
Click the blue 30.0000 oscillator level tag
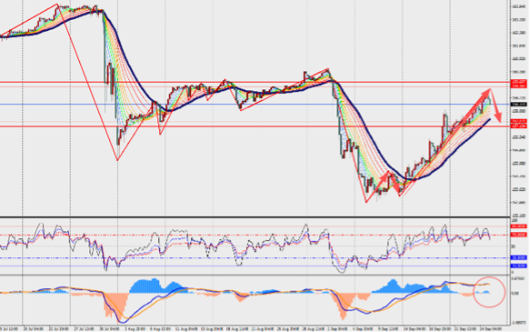coord(519,258)
